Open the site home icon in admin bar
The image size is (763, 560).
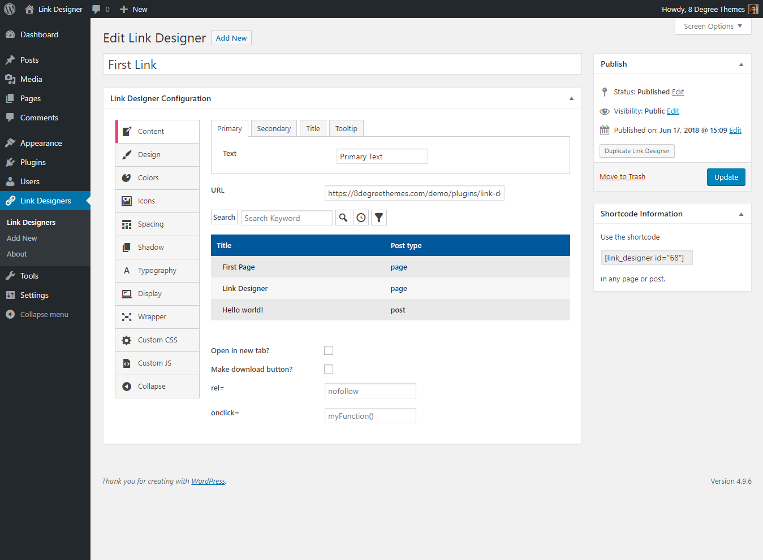[29, 9]
